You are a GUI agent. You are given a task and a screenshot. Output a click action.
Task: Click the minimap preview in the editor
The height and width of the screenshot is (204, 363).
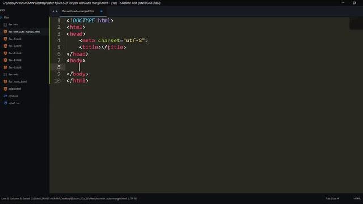[x=356, y=24]
